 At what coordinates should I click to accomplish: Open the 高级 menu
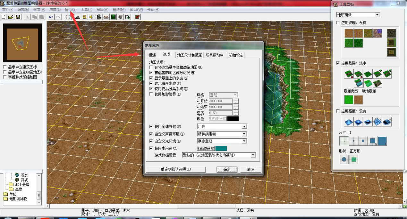pos(102,10)
